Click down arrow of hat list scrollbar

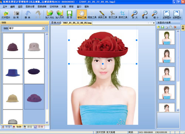[47, 122]
